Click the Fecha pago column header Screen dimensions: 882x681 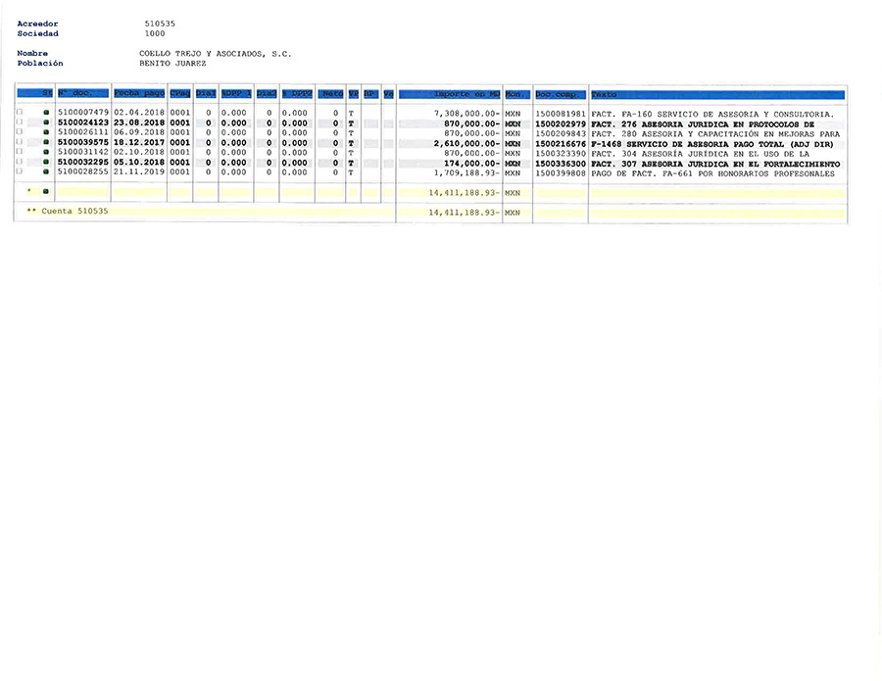139,94
